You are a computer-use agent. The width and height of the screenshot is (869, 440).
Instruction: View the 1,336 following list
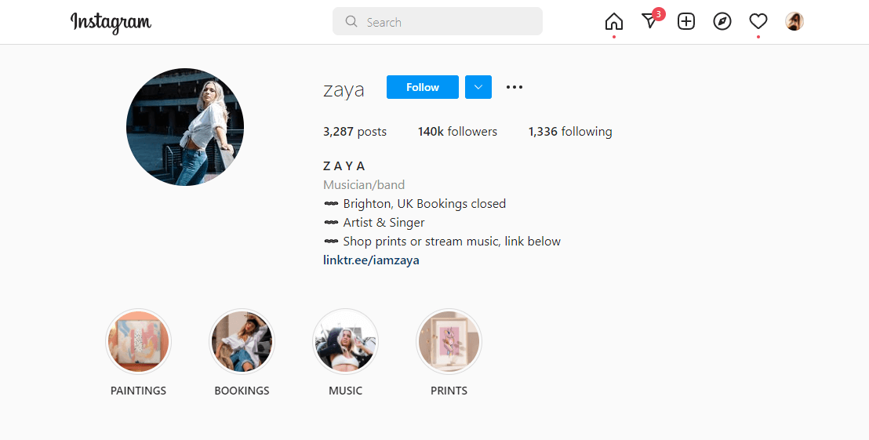570,131
